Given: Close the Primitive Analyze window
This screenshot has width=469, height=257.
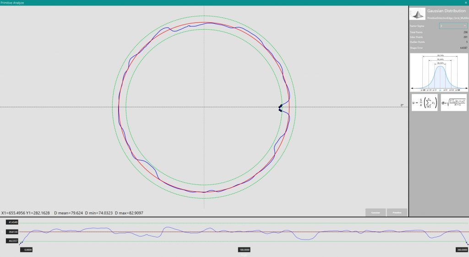Looking at the screenshot, I should 465,3.
